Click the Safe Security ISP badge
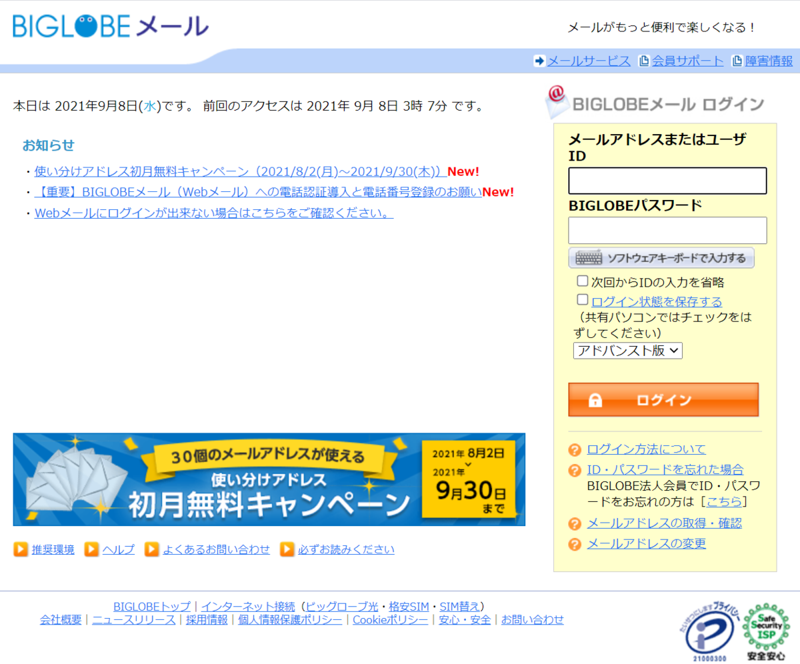This screenshot has width=800, height=664. point(766,631)
